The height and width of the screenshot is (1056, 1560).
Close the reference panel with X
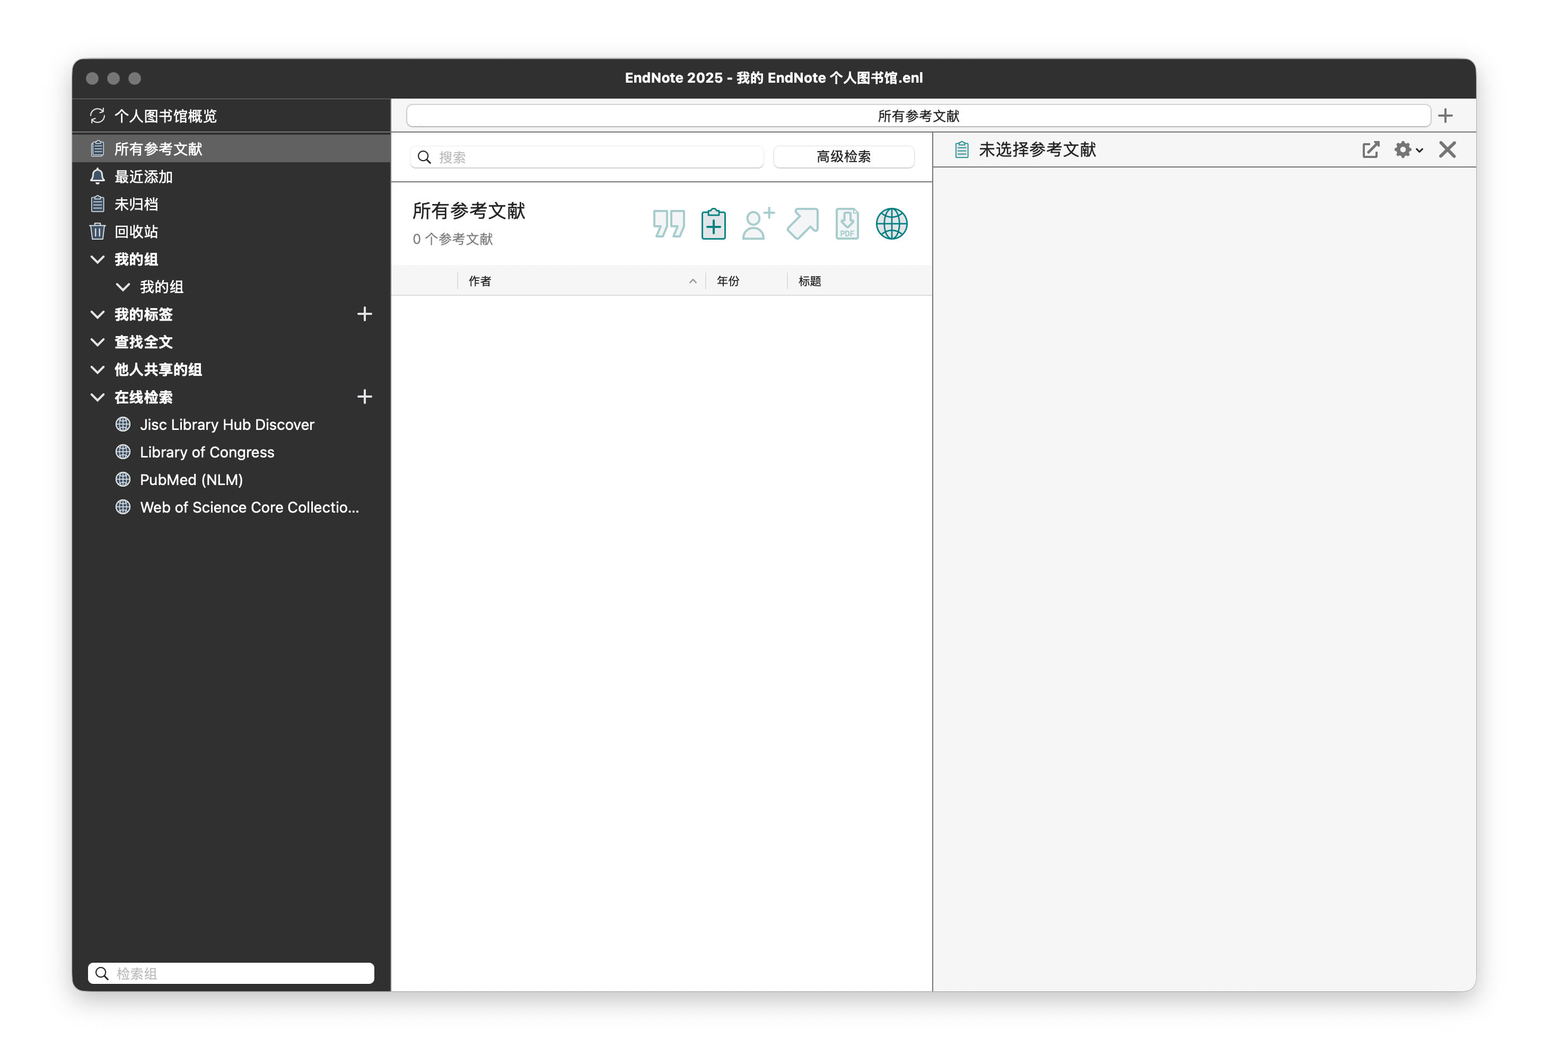[x=1447, y=149]
